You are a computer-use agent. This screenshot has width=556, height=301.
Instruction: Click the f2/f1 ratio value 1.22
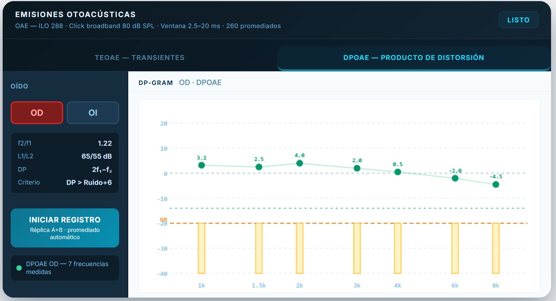point(105,143)
